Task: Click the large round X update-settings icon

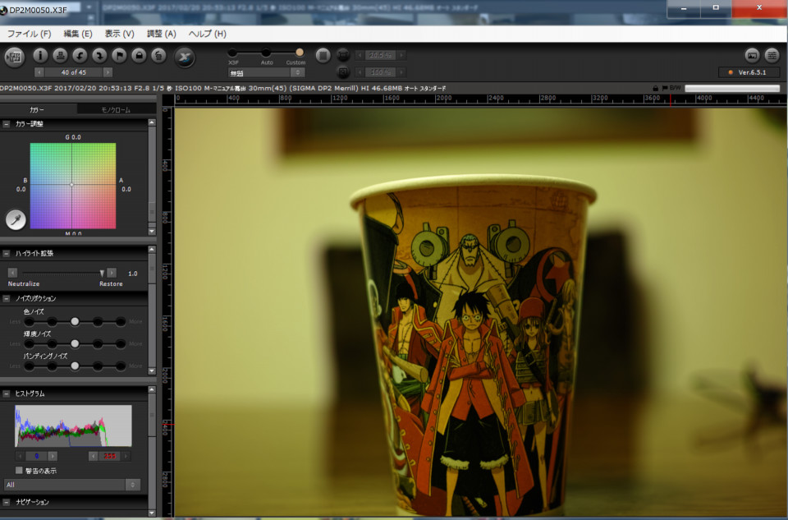Action: pyautogui.click(x=185, y=57)
